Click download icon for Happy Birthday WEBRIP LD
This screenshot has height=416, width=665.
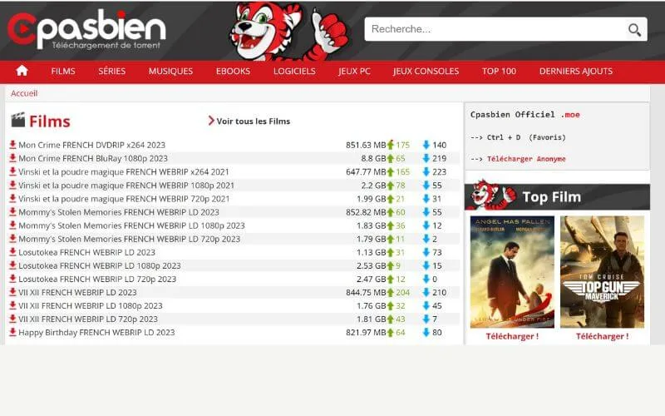(12, 332)
